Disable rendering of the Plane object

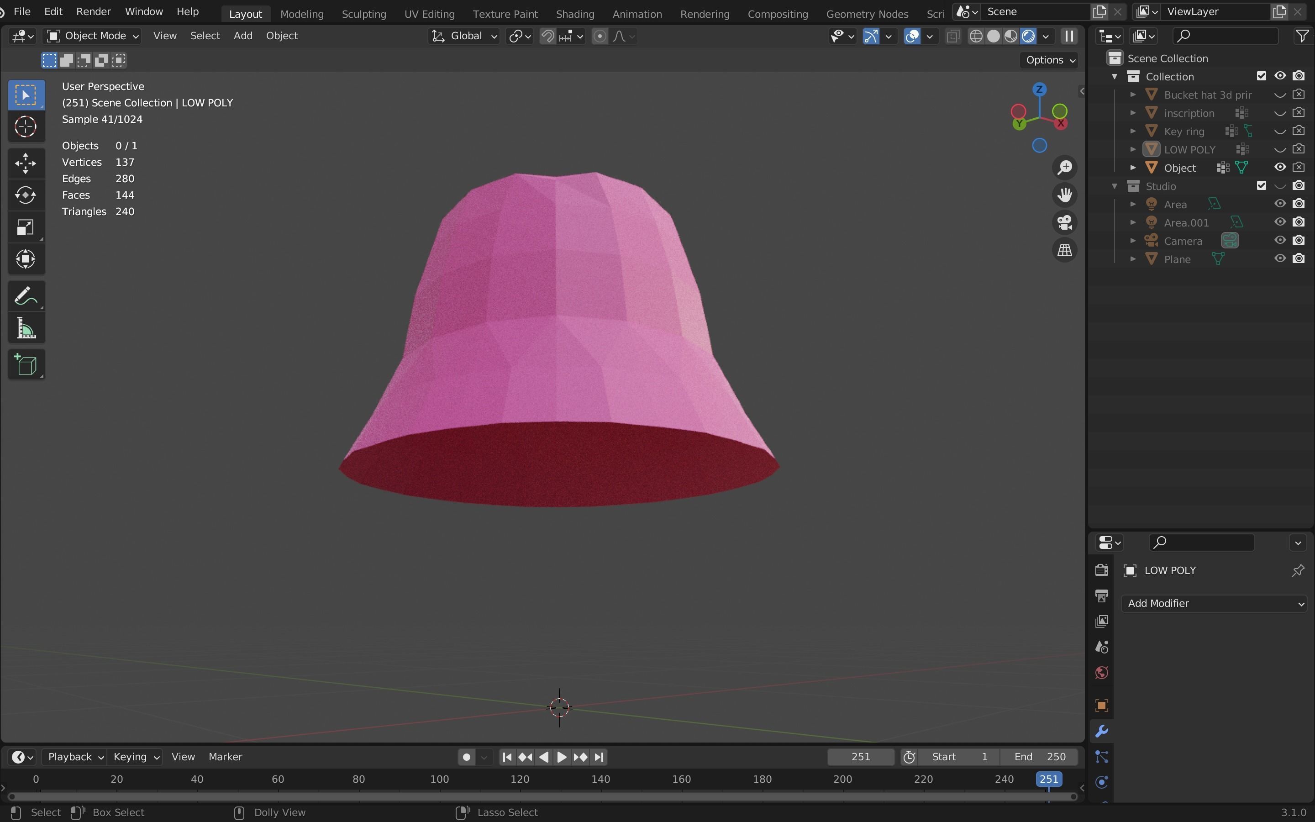[1298, 259]
